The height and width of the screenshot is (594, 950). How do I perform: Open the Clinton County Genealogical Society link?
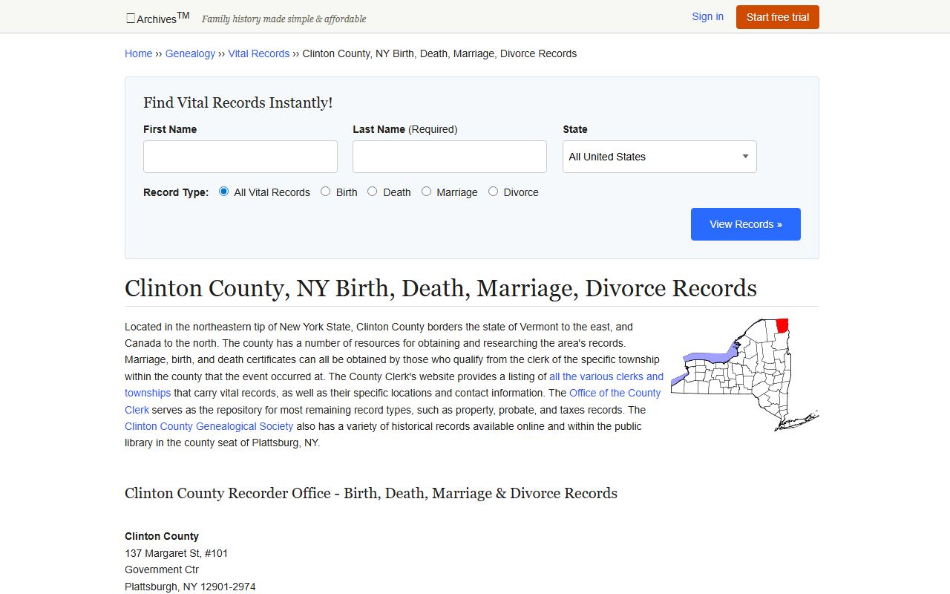pyautogui.click(x=209, y=426)
